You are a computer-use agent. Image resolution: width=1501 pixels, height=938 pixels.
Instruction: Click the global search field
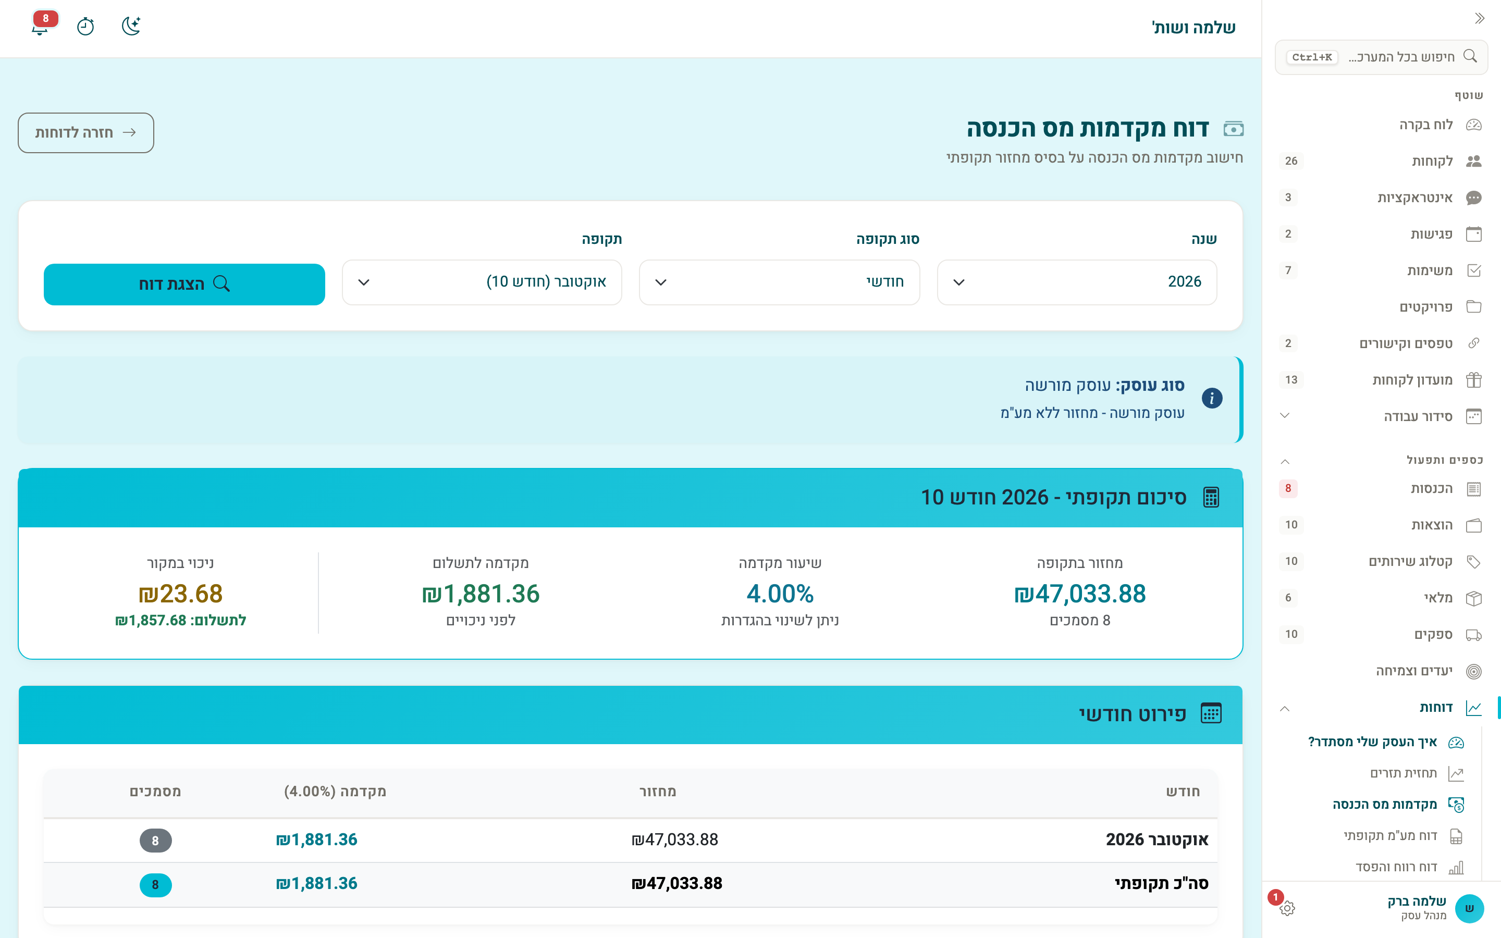(1381, 57)
